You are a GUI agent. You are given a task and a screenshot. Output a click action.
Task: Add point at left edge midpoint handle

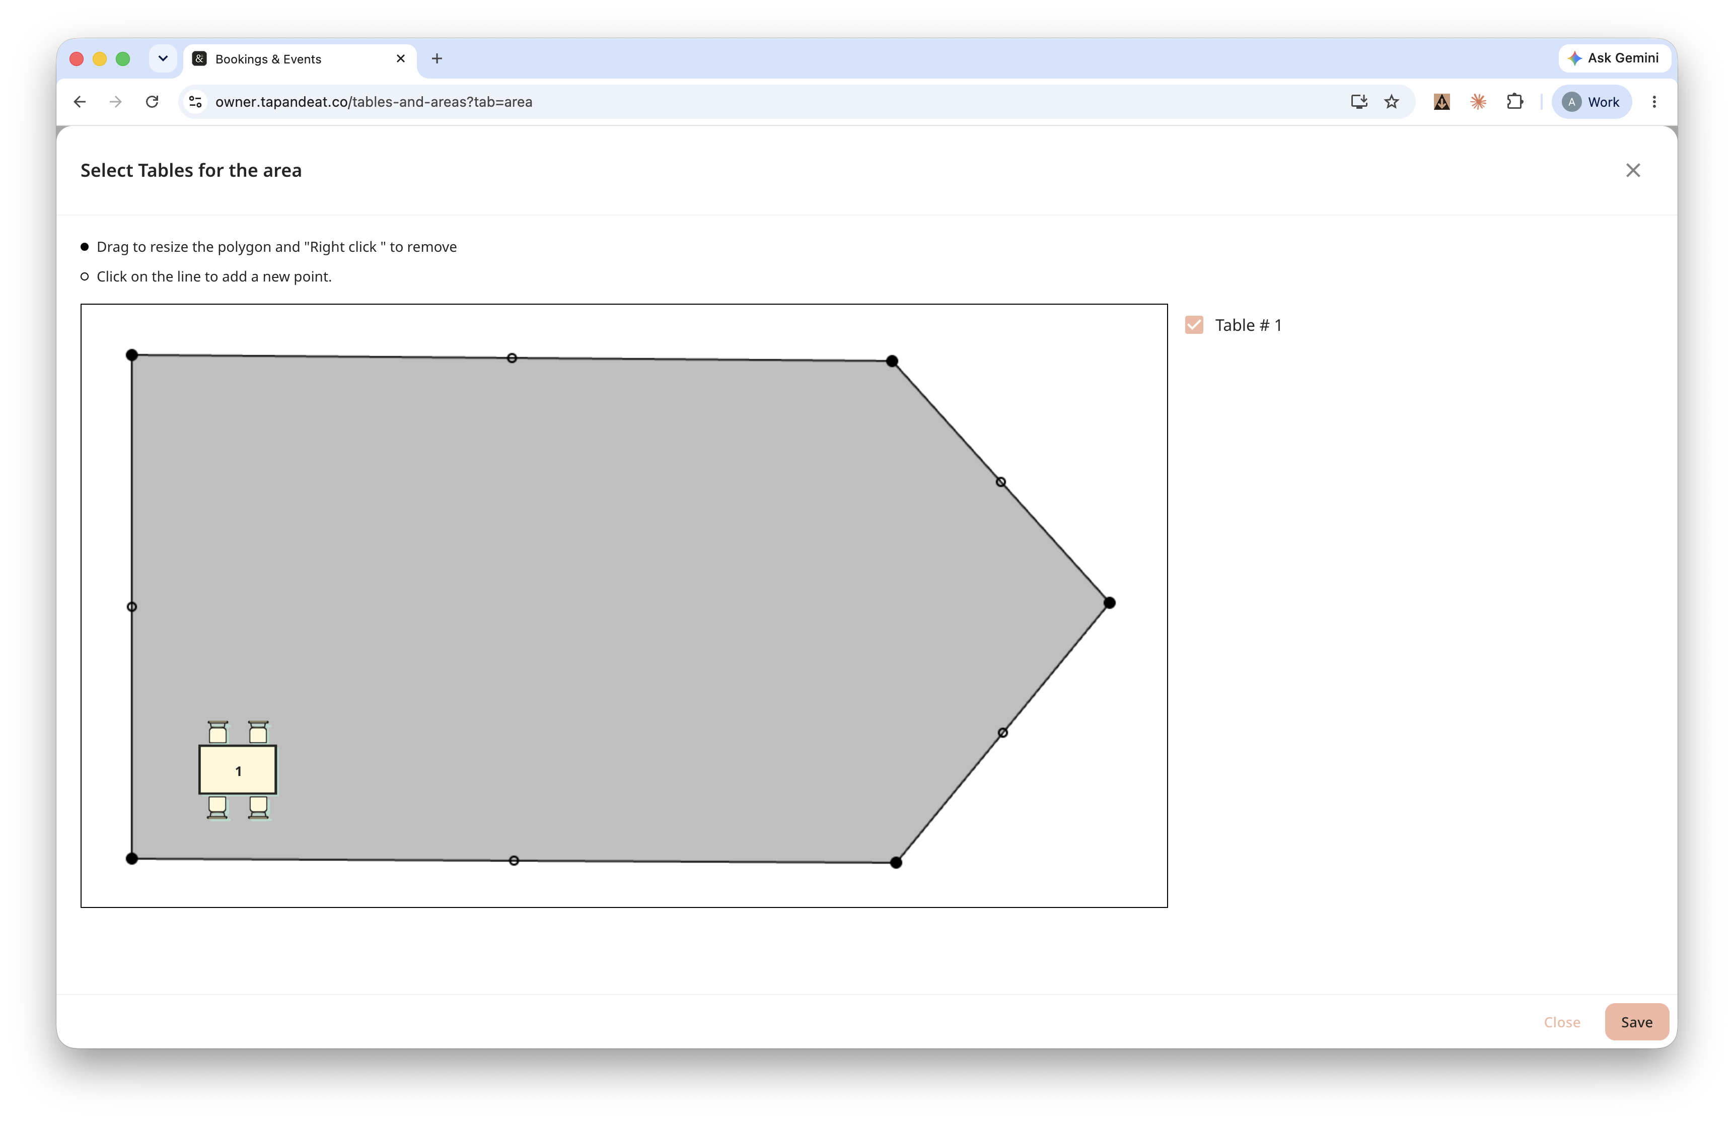click(132, 606)
